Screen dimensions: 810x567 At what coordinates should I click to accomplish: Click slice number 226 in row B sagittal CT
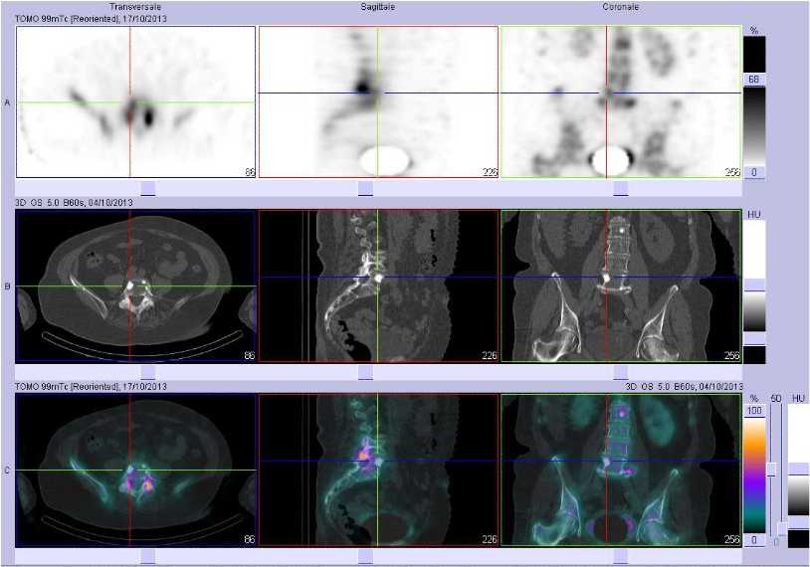tap(490, 356)
